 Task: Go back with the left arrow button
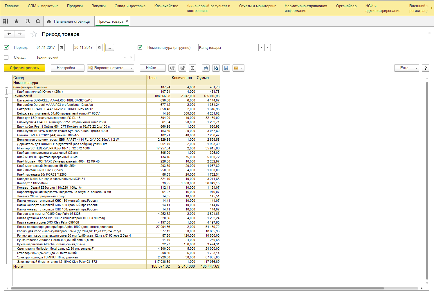click(x=9, y=34)
